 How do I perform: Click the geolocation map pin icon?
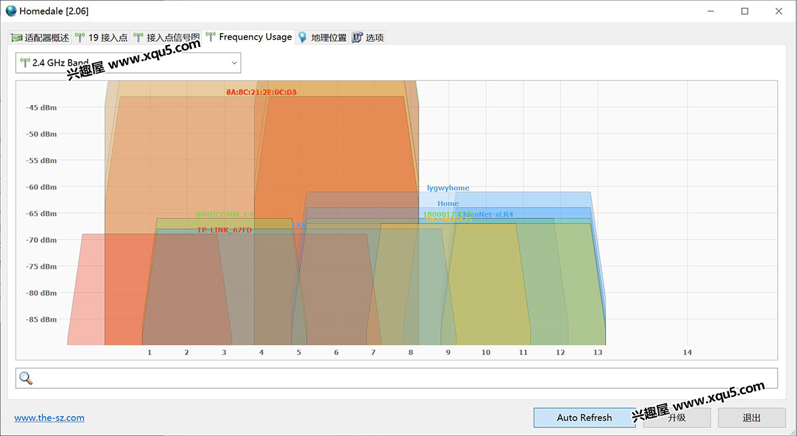(x=303, y=38)
